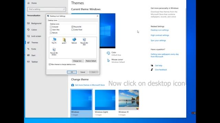The height and width of the screenshot is (123, 220).
Task: Click the Find a setting search field
Action: [x=46, y=9]
